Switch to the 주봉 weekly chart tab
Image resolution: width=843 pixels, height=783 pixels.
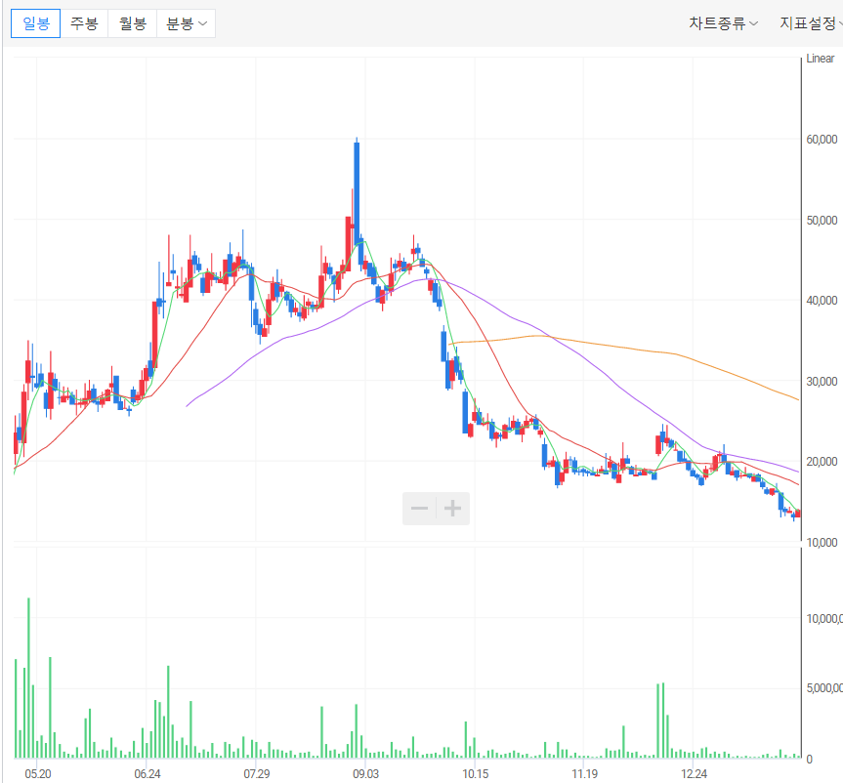84,23
